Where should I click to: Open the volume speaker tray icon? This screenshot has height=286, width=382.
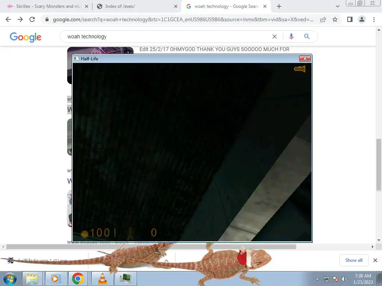(x=344, y=279)
